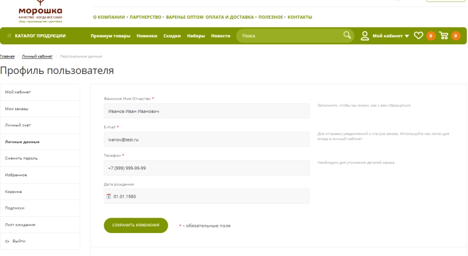Click the user profile icon
Image resolution: width=468 pixels, height=256 pixels.
[366, 36]
